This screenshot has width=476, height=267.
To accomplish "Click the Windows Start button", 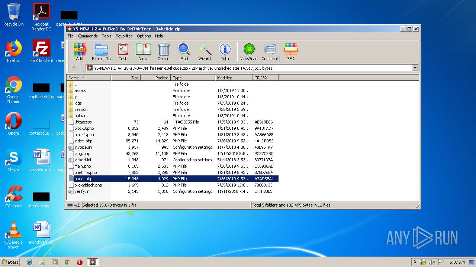I will point(10,262).
